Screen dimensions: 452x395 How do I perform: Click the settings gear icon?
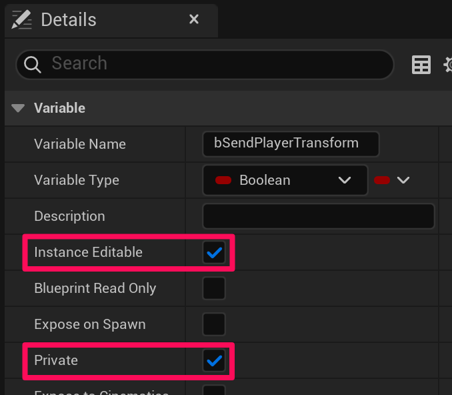click(448, 65)
